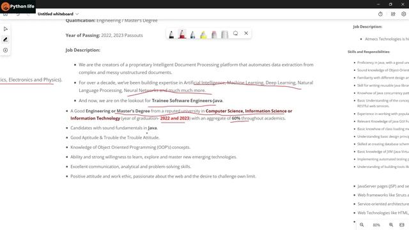Open the Share icon
This screenshot has height=230, width=409.
[x=393, y=14]
